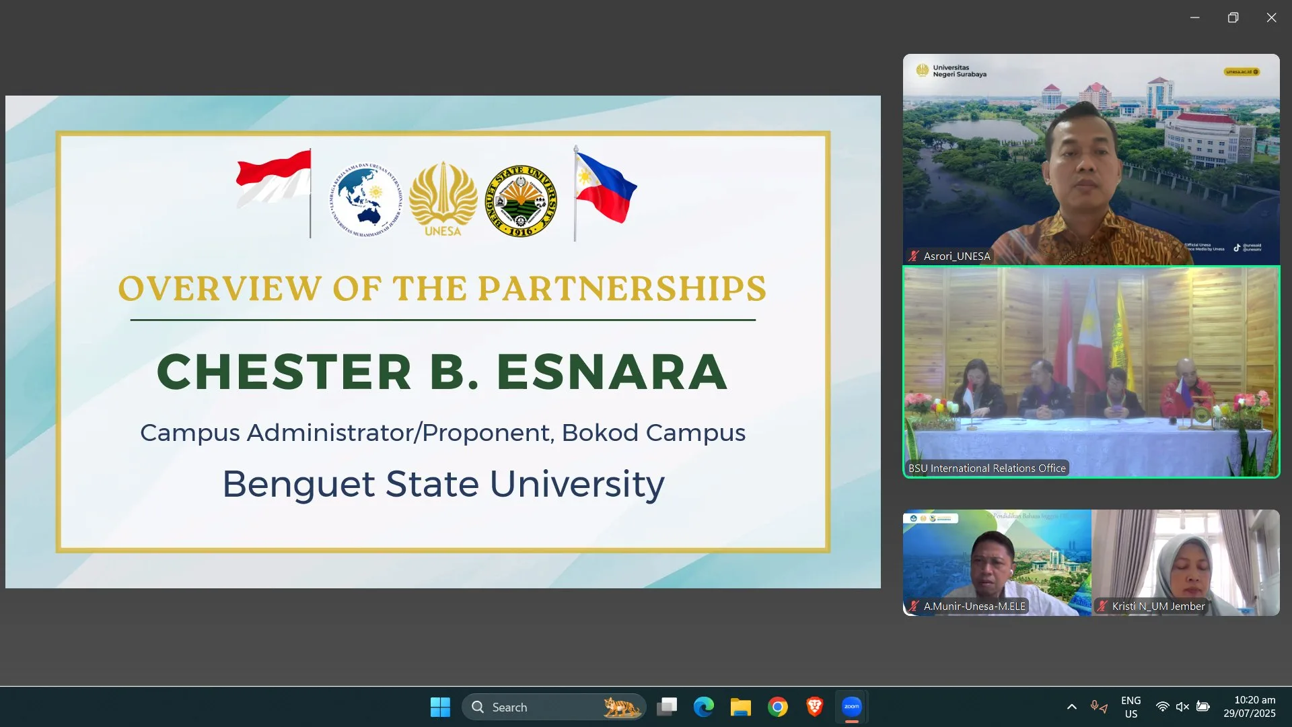Select the A.Munir-Unesa-M.ELE video tile
Screen dimensions: 1292x727
[997, 562]
